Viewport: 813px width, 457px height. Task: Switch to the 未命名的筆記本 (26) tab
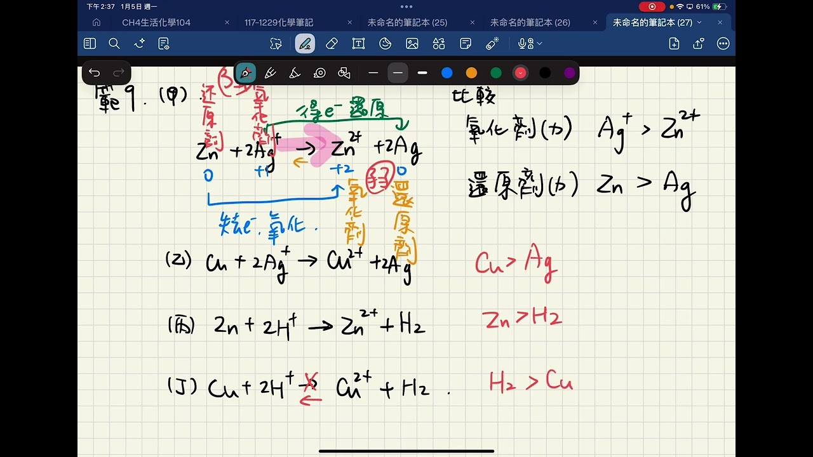click(530, 22)
